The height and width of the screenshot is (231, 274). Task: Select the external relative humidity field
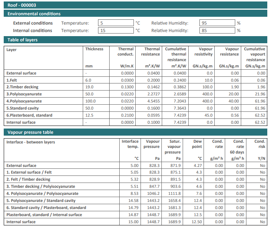tap(217, 23)
